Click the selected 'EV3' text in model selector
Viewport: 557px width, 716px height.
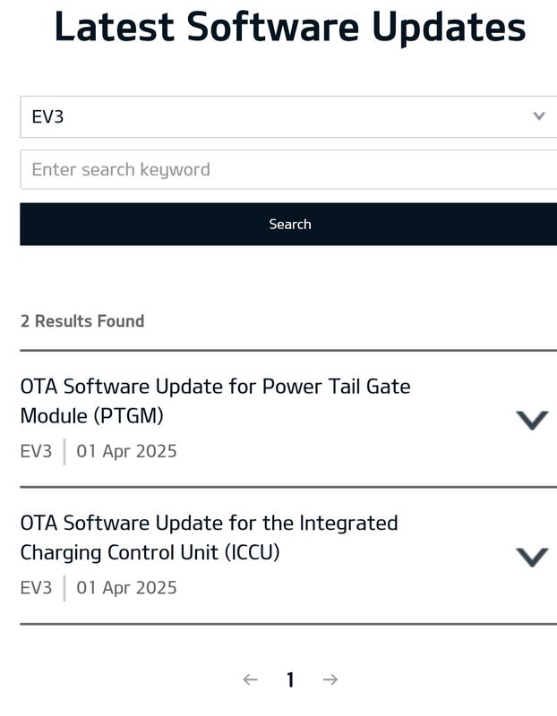(x=47, y=117)
